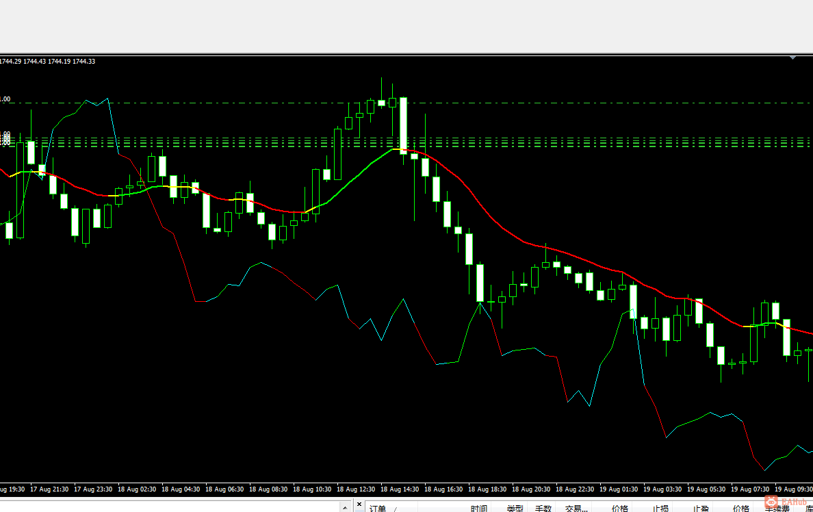This screenshot has height=512, width=813.
Task: Click the 18 Aug 16:30 time label
Action: click(x=444, y=489)
